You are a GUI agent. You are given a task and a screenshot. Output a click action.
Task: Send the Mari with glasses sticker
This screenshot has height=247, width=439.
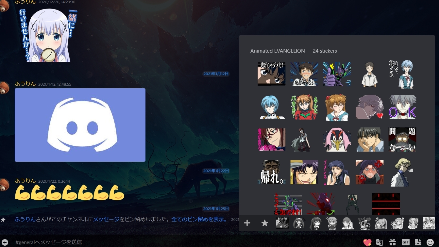pyautogui.click(x=272, y=140)
